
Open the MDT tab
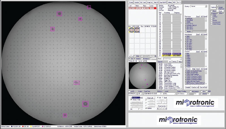[174, 2]
